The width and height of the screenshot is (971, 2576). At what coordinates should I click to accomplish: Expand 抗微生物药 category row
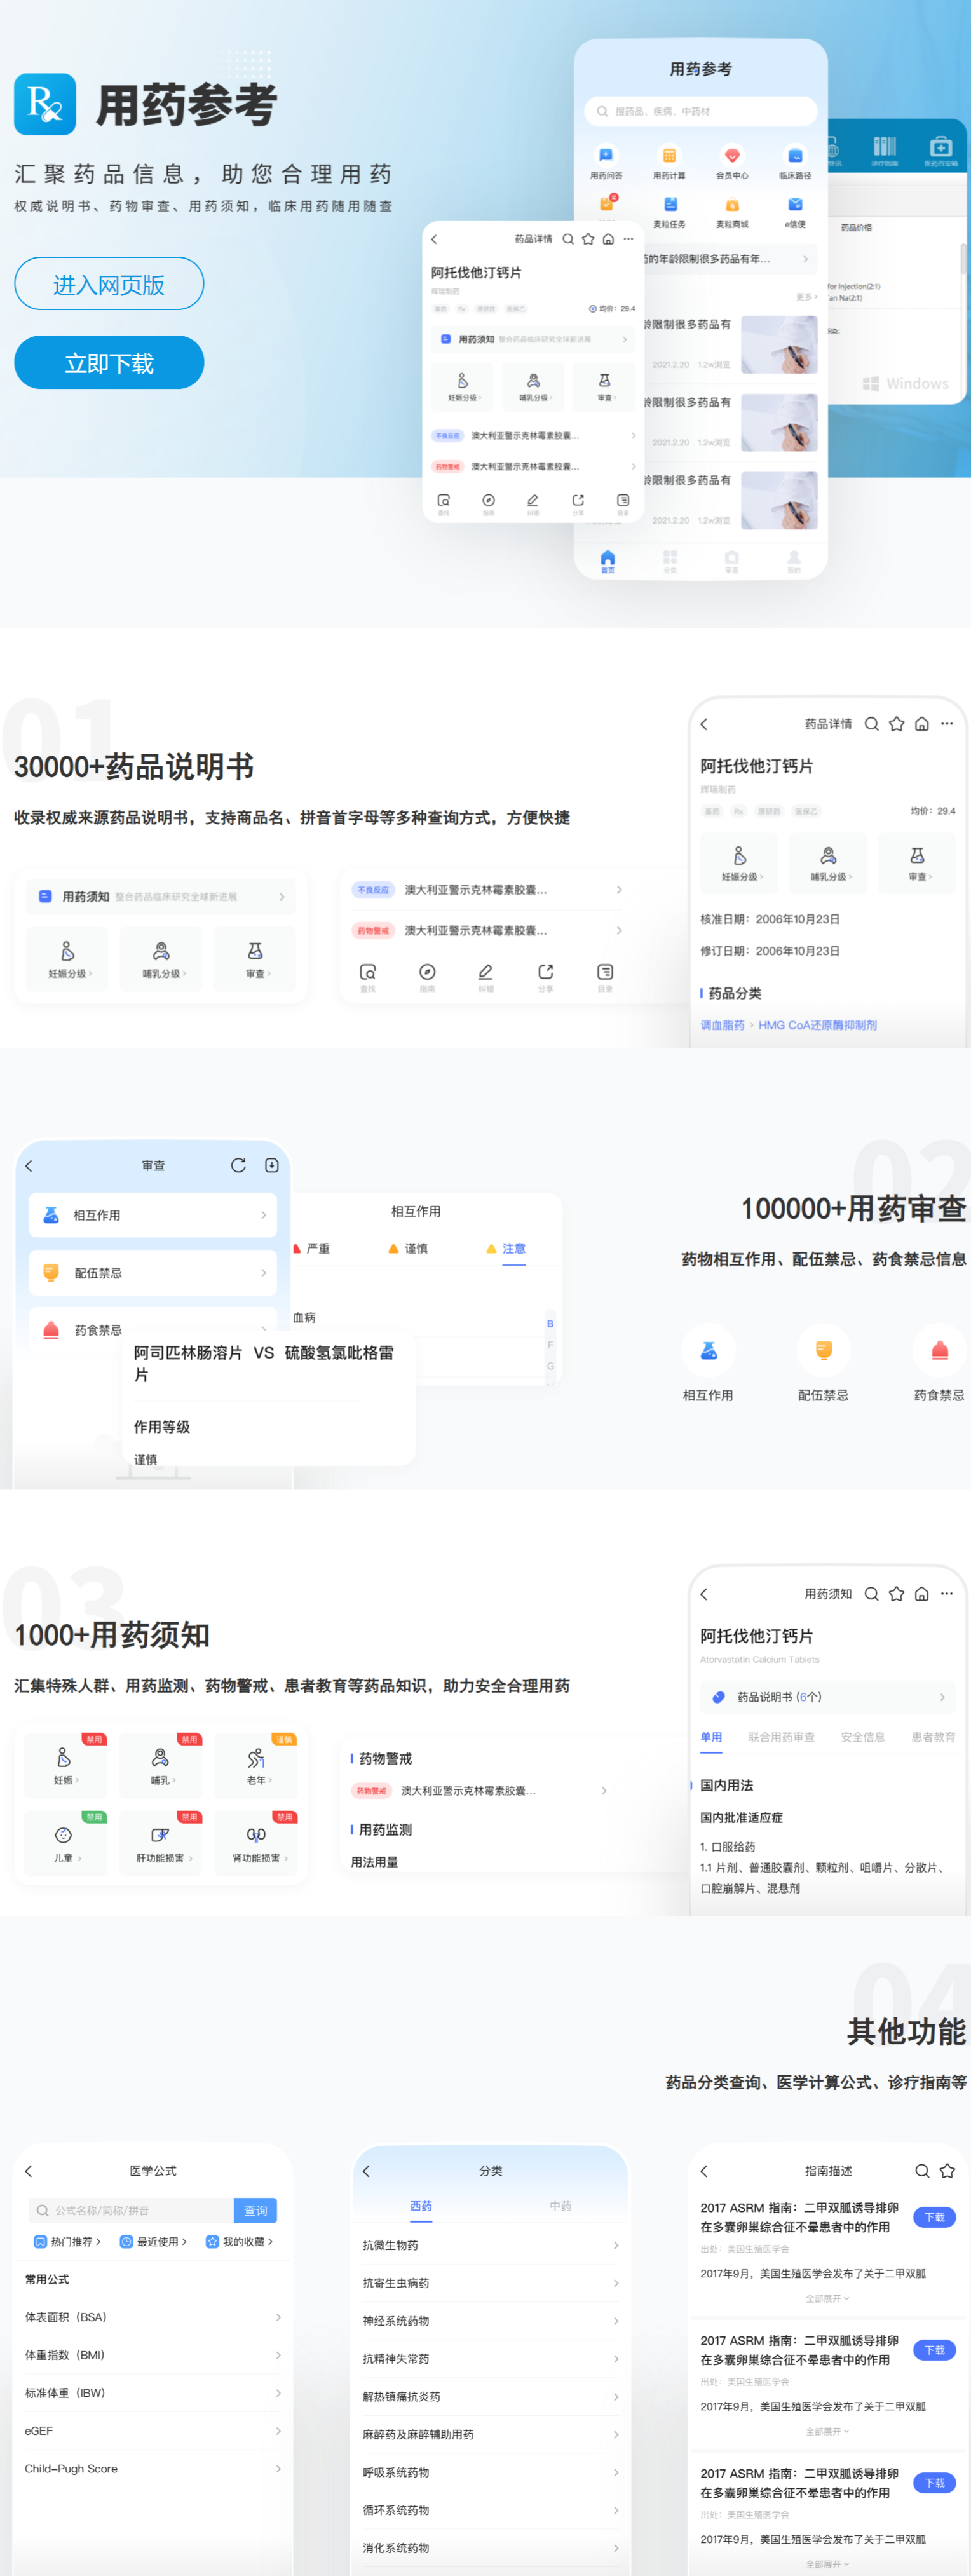(x=490, y=2245)
